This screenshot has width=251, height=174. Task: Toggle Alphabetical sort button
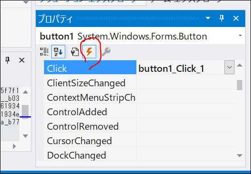click(58, 52)
